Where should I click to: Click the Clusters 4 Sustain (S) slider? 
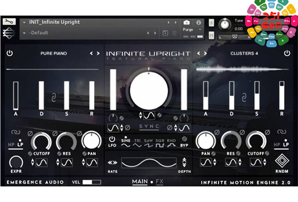[x=257, y=96]
